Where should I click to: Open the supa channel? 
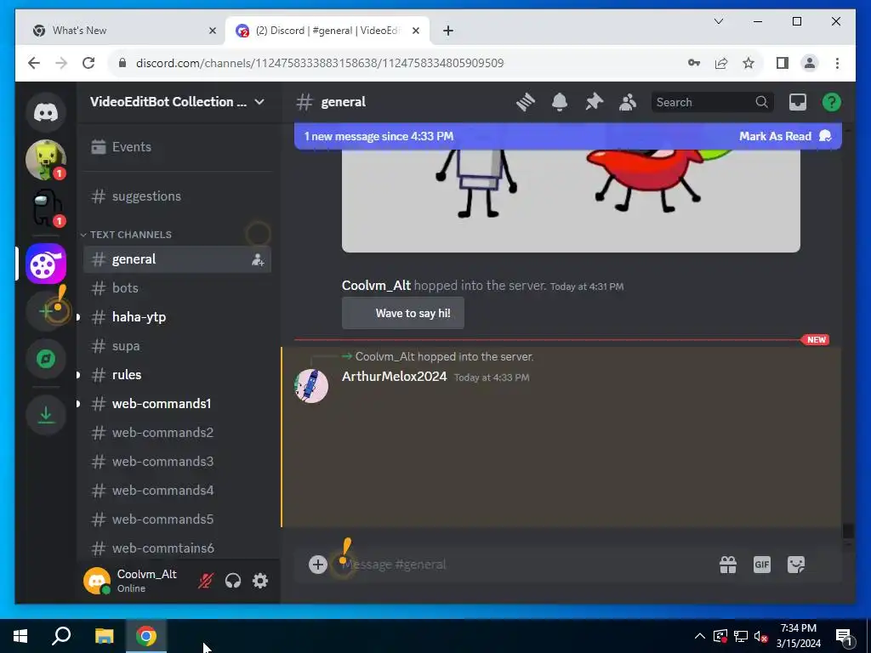tap(177, 346)
